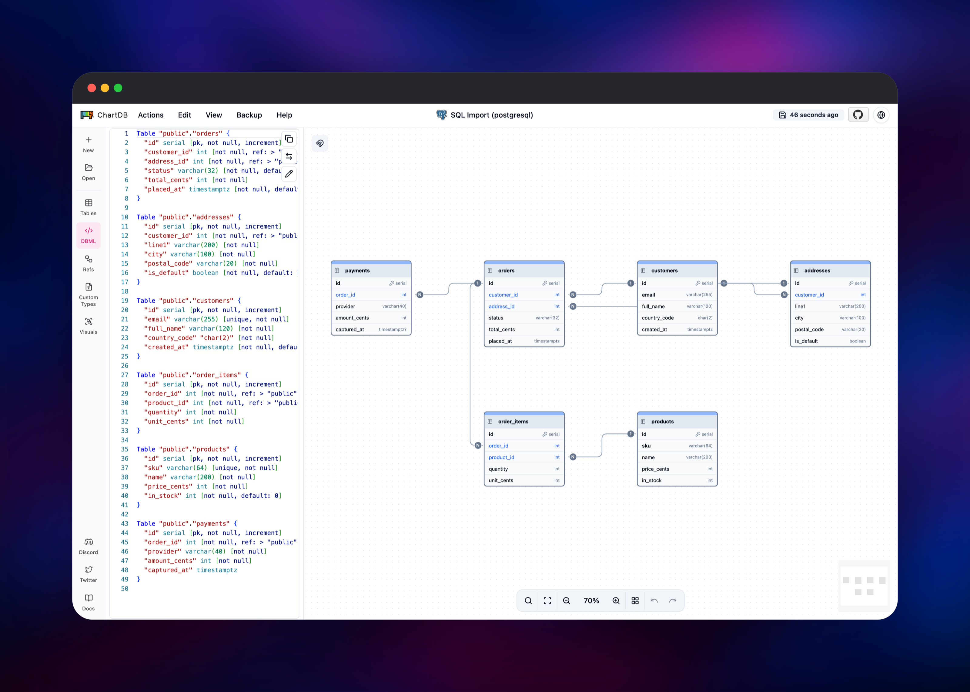Open the Visuals sidebar panel
This screenshot has height=692, width=970.
coord(89,326)
